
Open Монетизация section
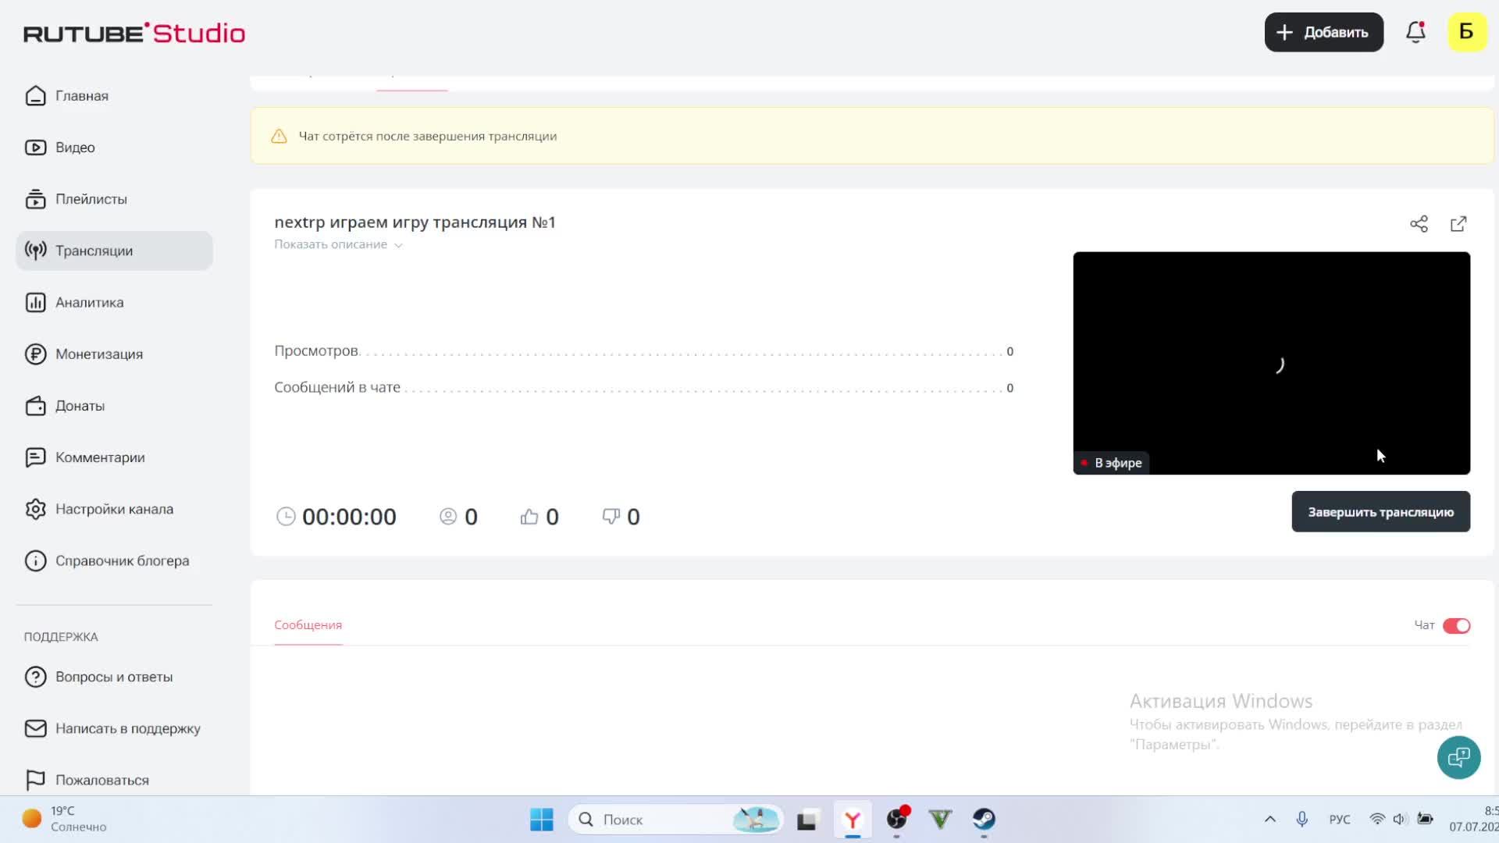click(98, 354)
